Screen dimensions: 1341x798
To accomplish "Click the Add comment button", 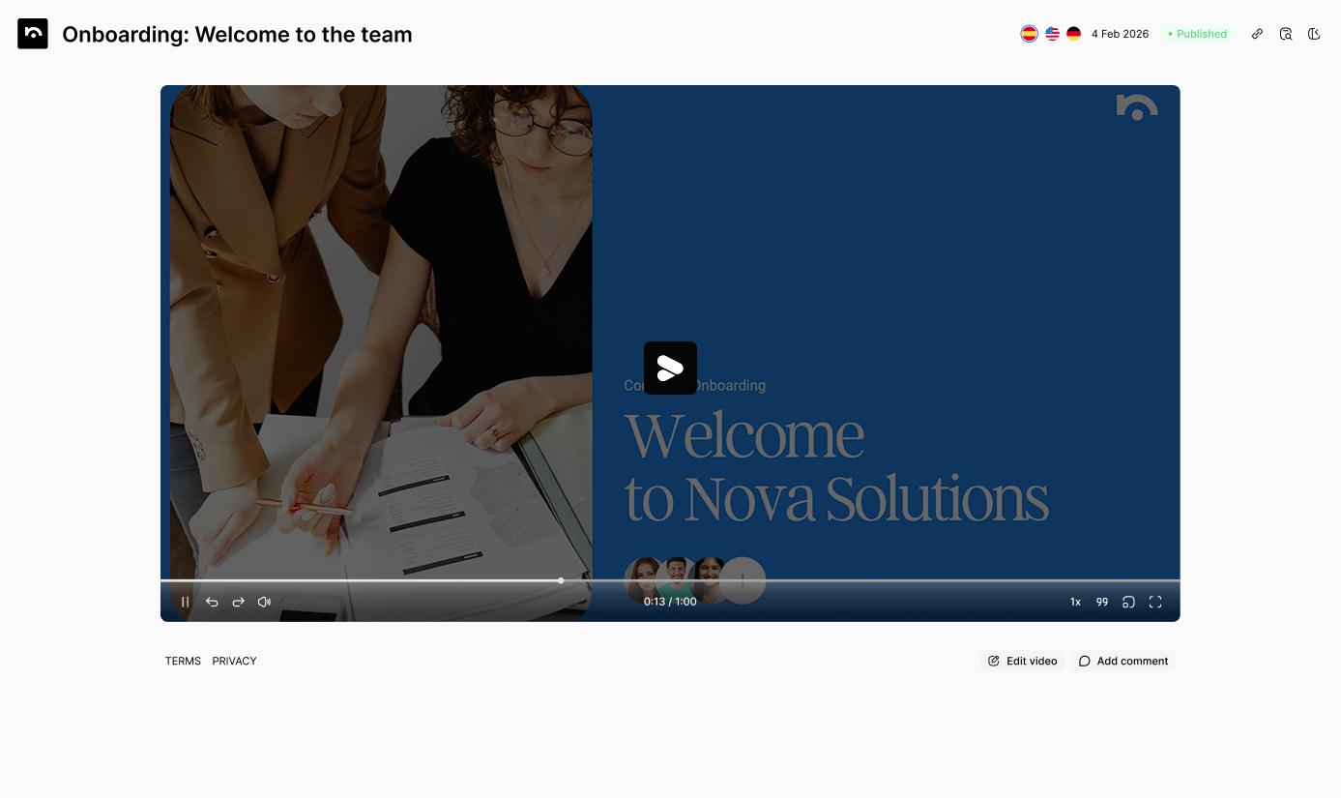I will click(x=1123, y=661).
